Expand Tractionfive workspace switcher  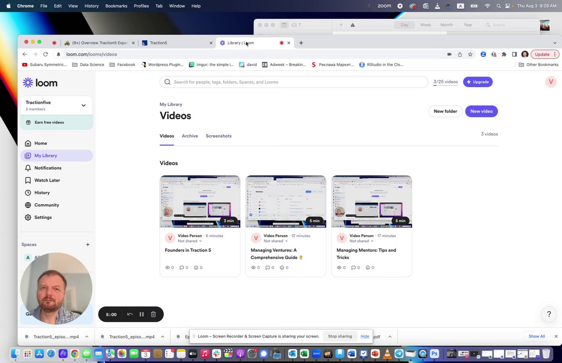click(83, 105)
